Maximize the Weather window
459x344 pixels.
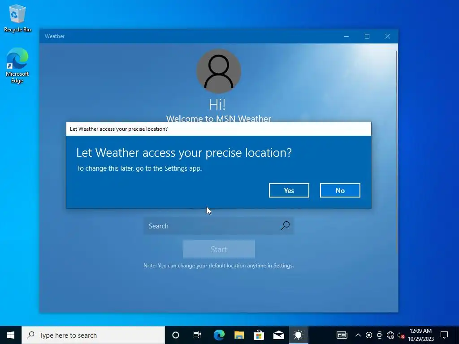tap(367, 36)
